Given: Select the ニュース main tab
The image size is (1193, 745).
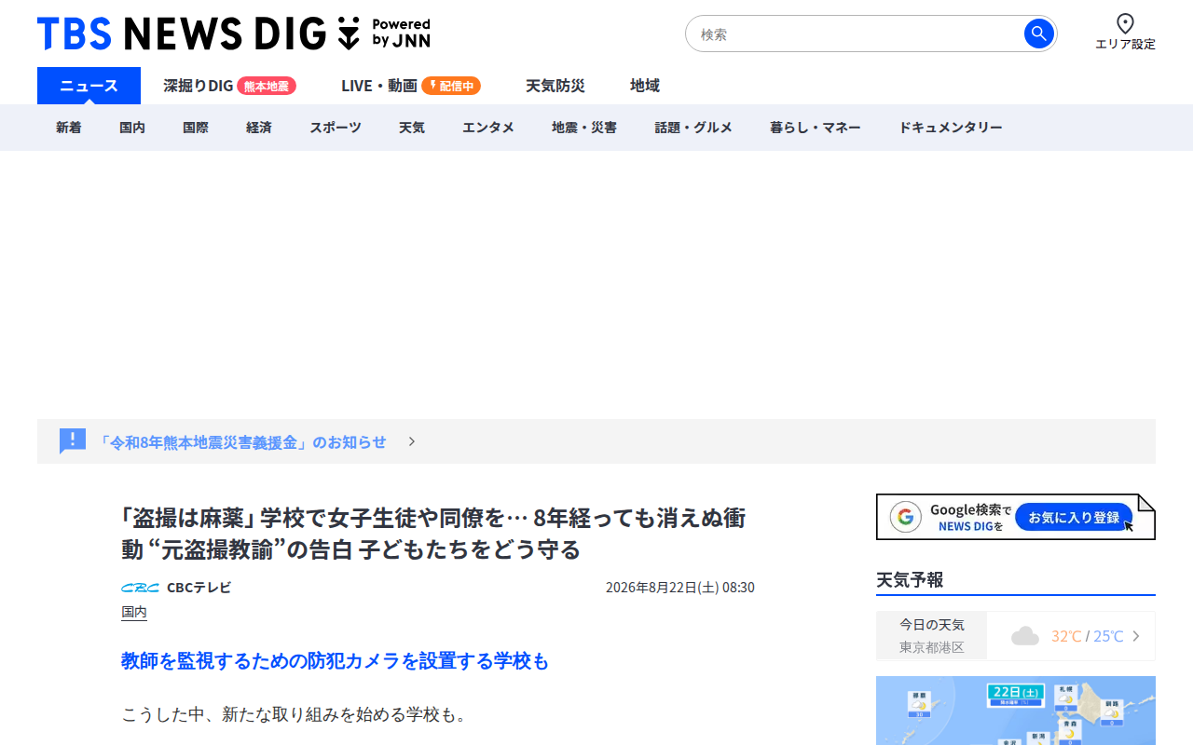Looking at the screenshot, I should click(89, 86).
